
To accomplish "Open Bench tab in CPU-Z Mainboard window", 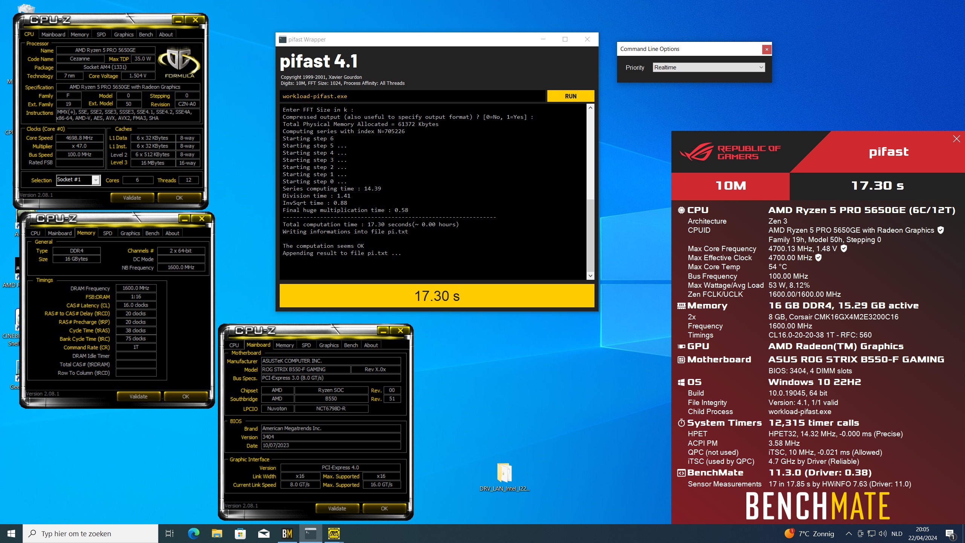I will click(x=351, y=345).
